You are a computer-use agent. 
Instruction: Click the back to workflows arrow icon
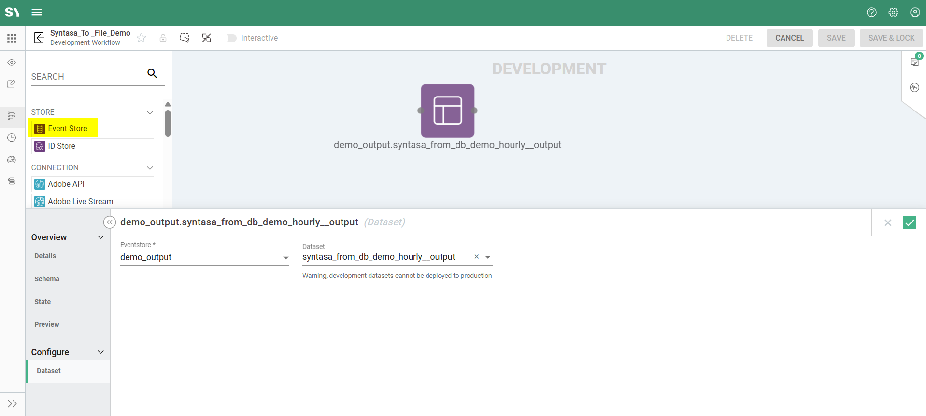39,38
